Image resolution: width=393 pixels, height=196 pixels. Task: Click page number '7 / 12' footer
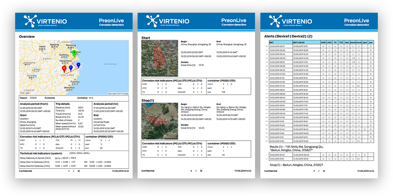[x=319, y=171]
